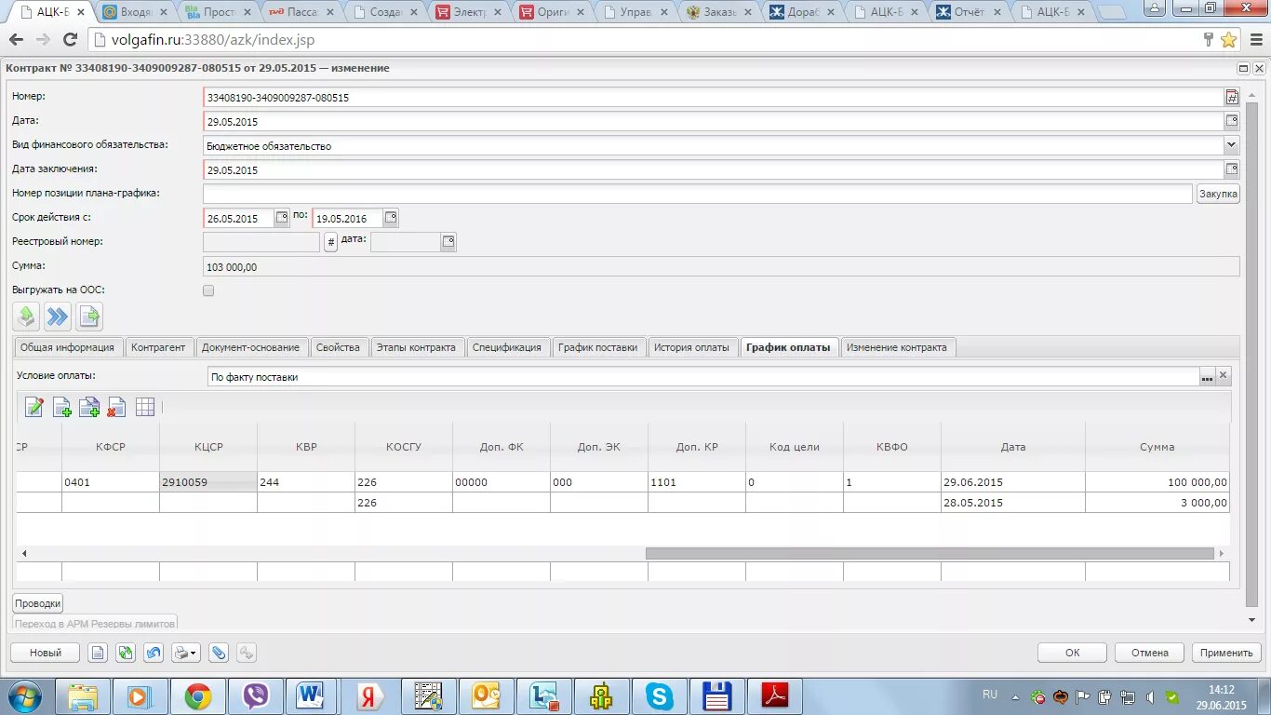Click the Номер field with 33408190-3409009287-080515
Image resolution: width=1271 pixels, height=715 pixels.
[713, 97]
